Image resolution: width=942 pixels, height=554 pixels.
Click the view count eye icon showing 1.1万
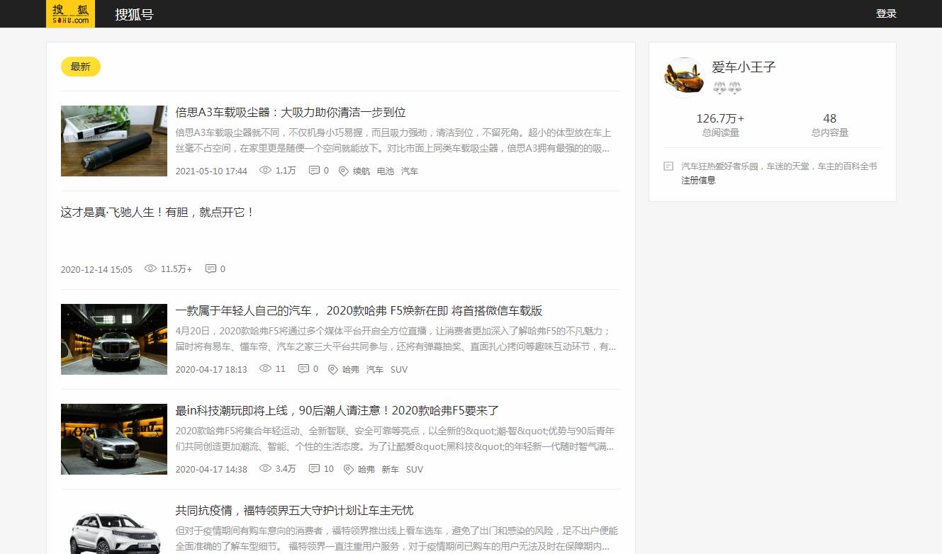(x=266, y=170)
